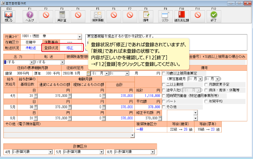Click the 備考 notes icon
The width and height of the screenshot is (253, 159).
point(146,15)
